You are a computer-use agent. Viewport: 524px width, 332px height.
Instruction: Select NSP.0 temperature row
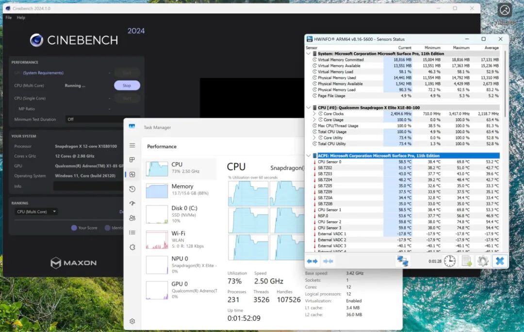(x=406, y=216)
